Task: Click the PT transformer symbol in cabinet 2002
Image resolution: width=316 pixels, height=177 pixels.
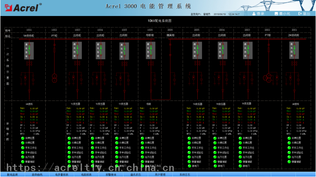Action: 267,78
